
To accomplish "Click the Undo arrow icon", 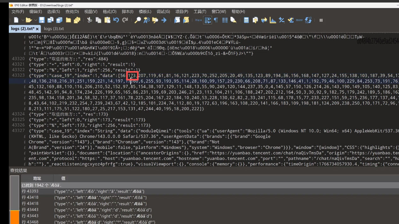I will [116, 20].
